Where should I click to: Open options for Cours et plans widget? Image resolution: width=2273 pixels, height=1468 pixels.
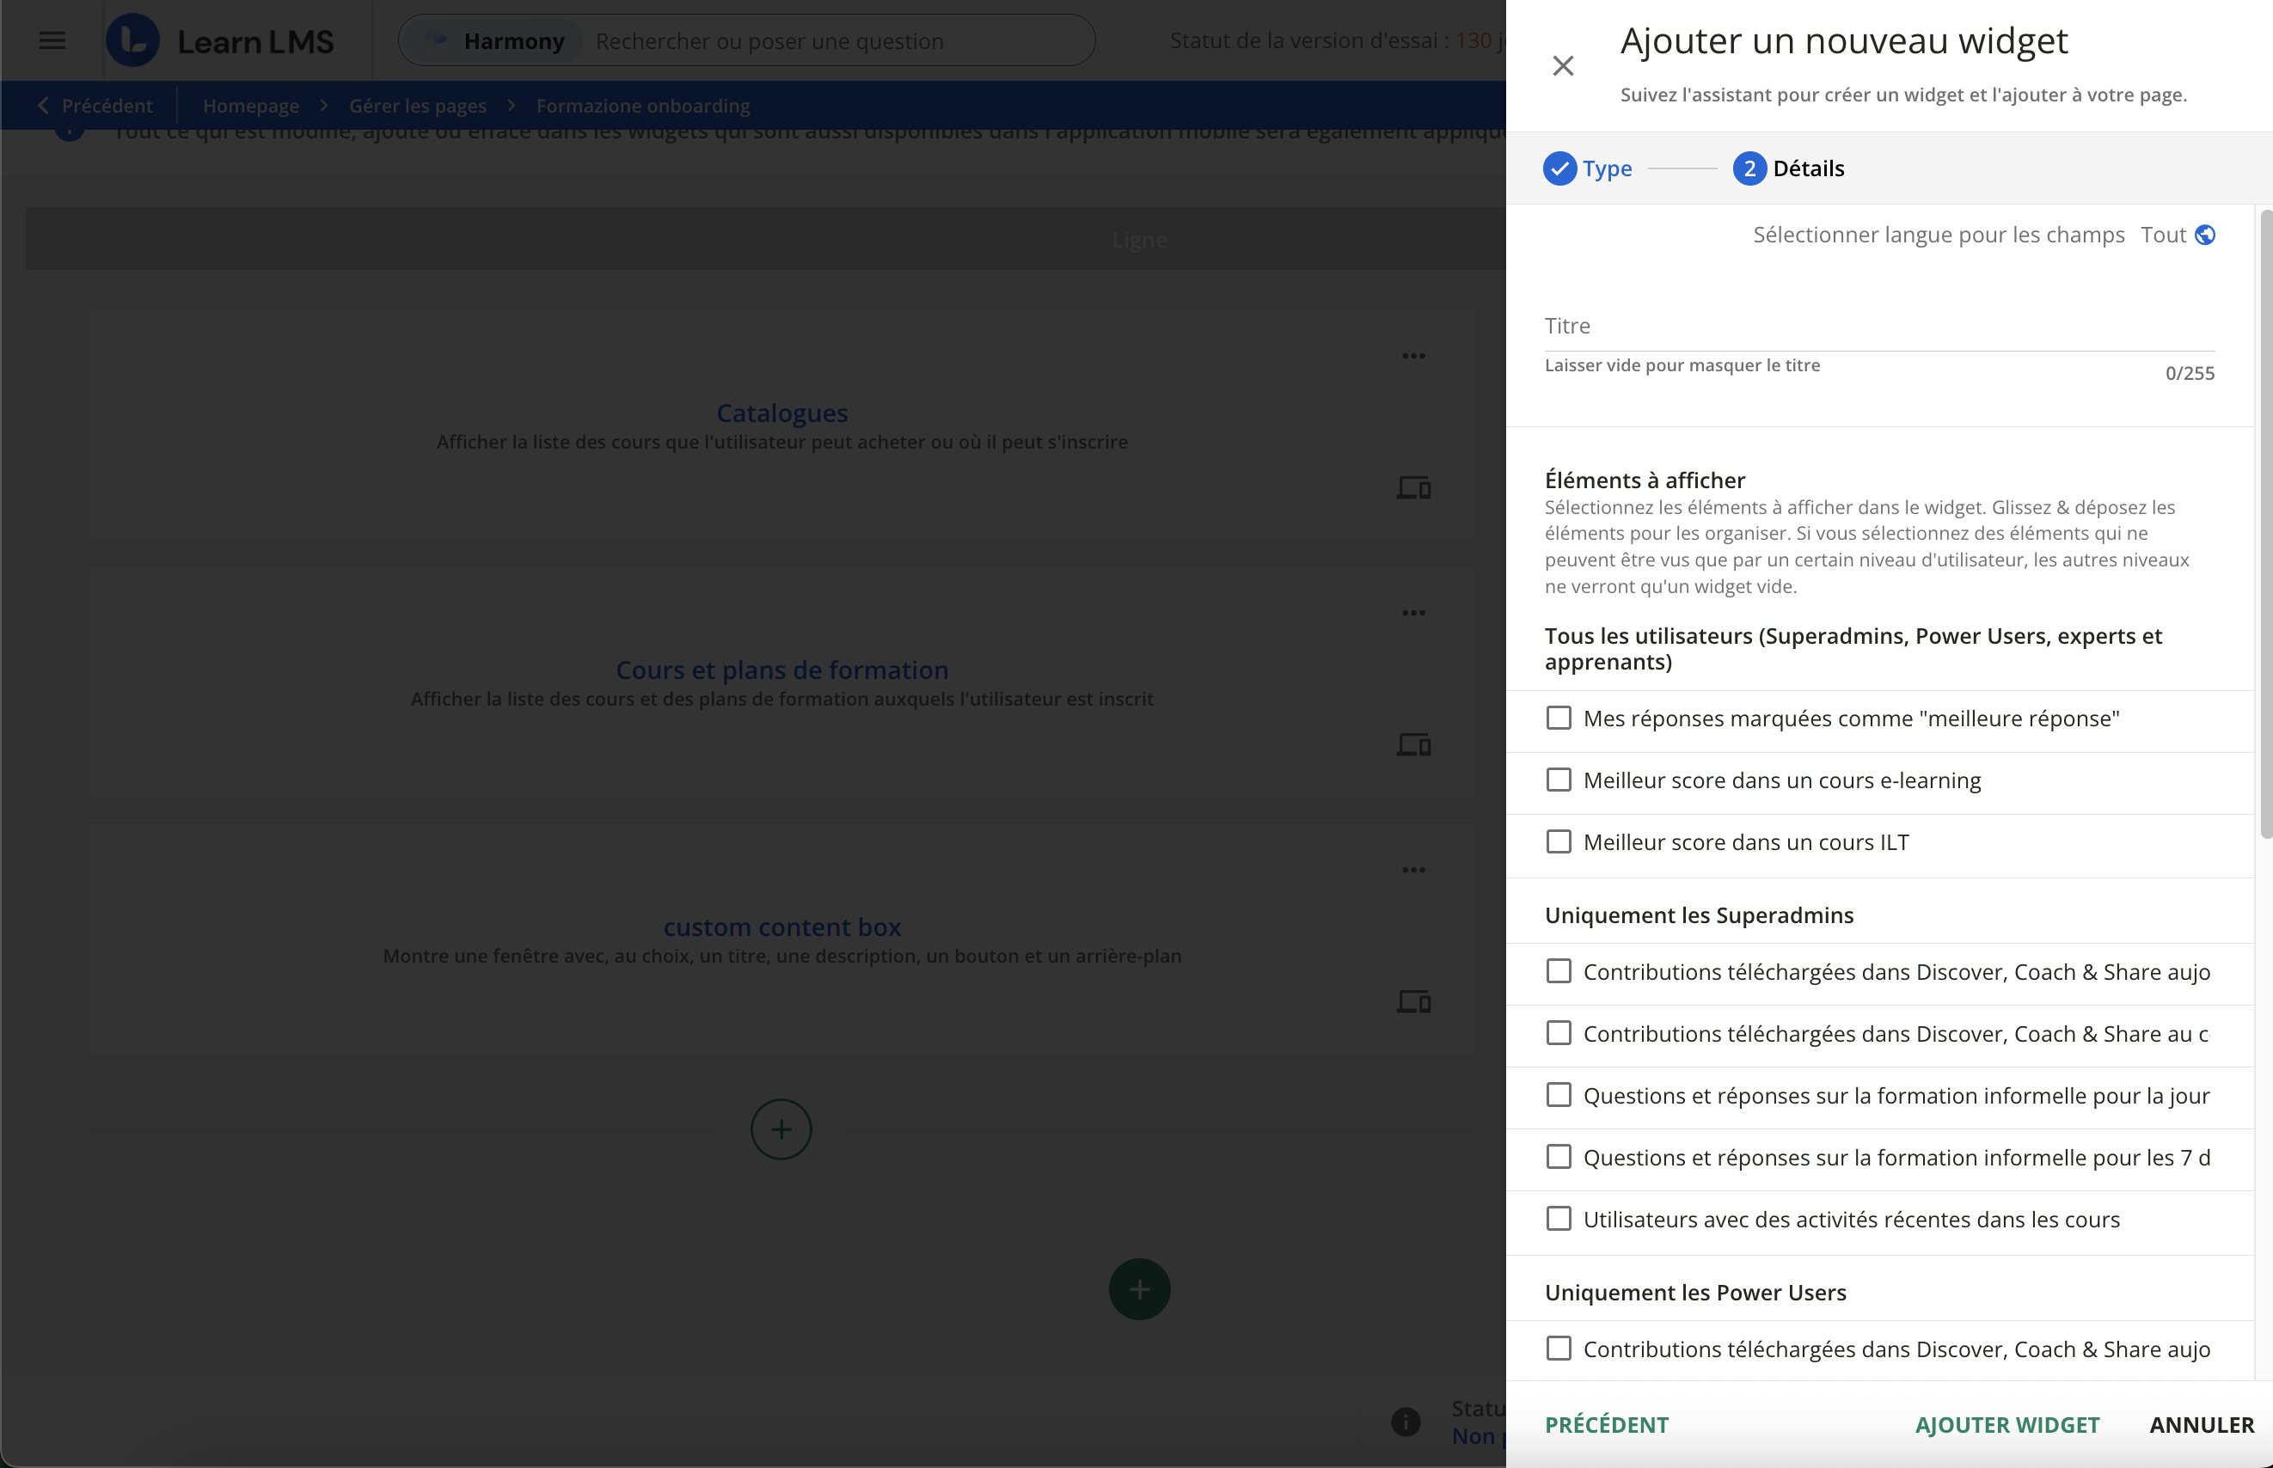coord(1413,613)
